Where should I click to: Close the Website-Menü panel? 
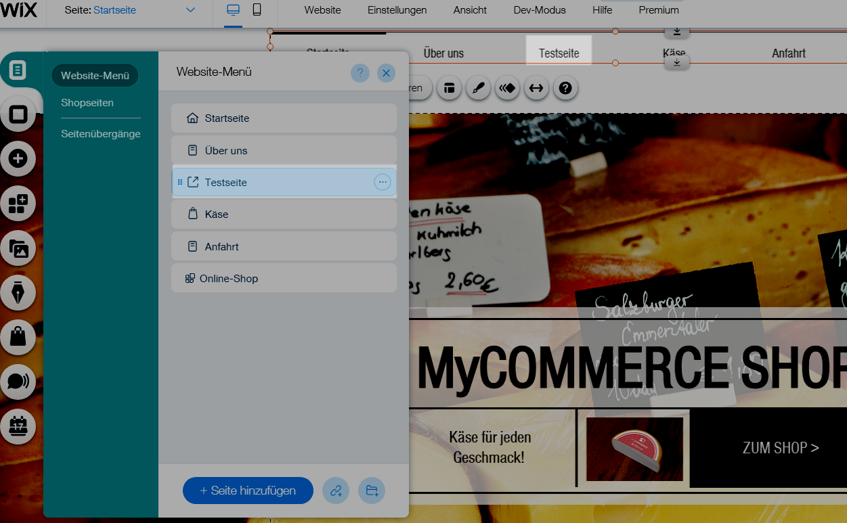(x=386, y=73)
